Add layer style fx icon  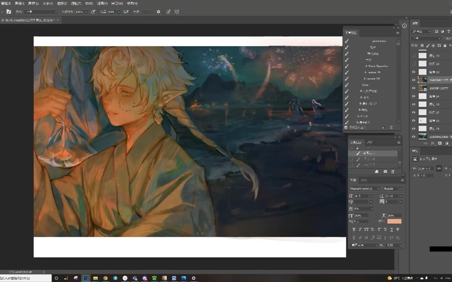pyautogui.click(x=433, y=143)
